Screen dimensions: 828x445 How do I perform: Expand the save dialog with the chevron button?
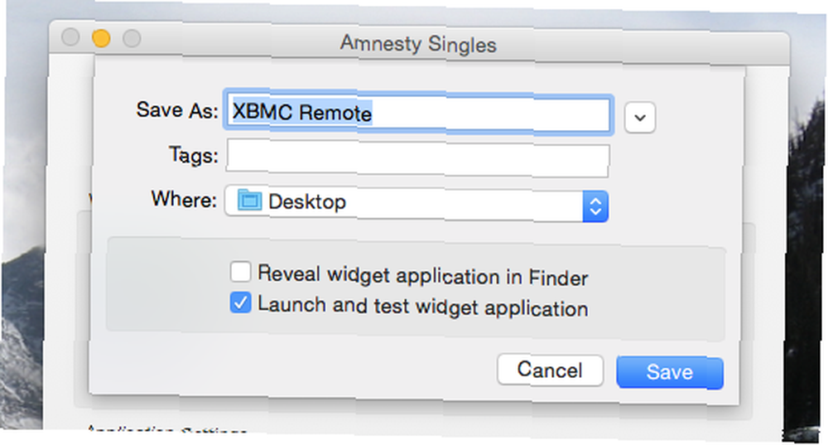[x=640, y=118]
